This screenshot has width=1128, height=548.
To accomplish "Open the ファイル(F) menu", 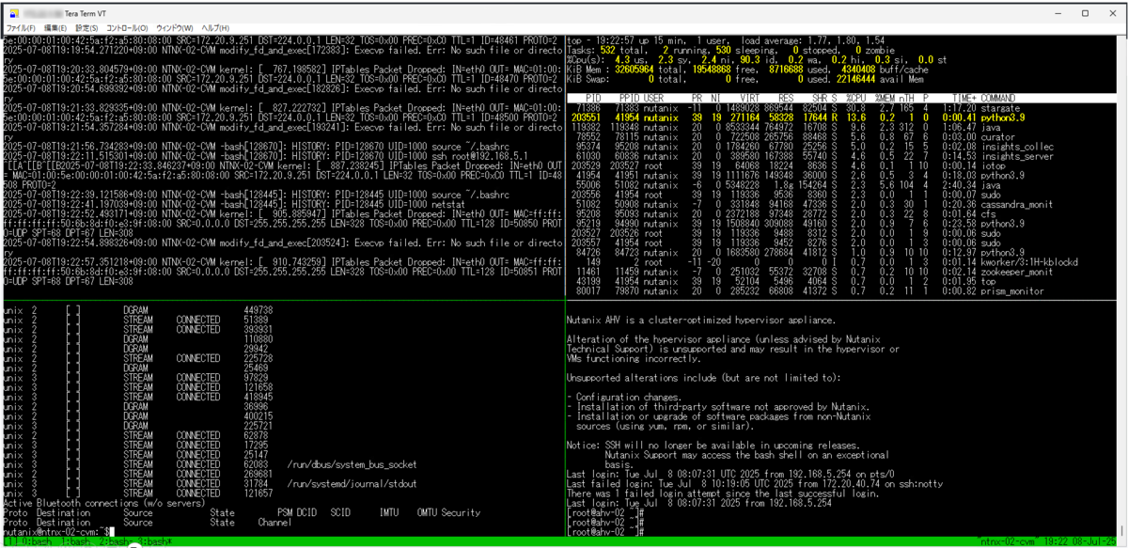I will pyautogui.click(x=19, y=29).
